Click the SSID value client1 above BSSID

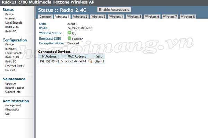tap(72, 24)
